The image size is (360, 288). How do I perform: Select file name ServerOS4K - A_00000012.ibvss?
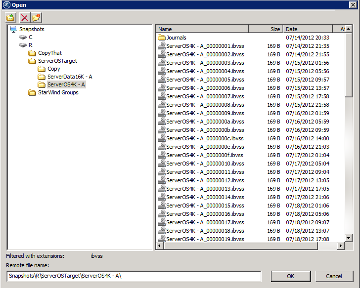pyautogui.click(x=205, y=180)
